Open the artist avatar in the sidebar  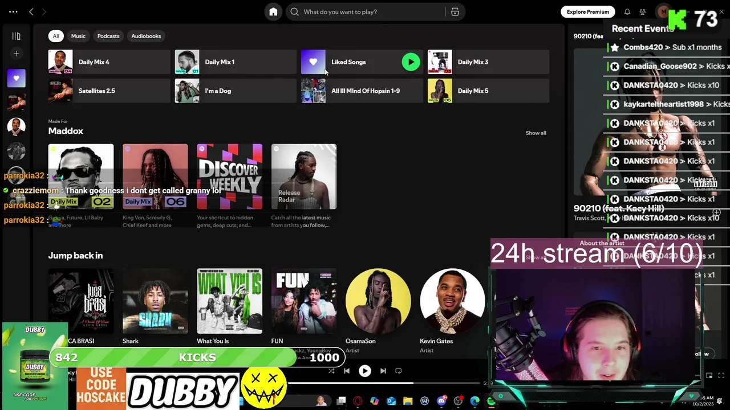16,126
